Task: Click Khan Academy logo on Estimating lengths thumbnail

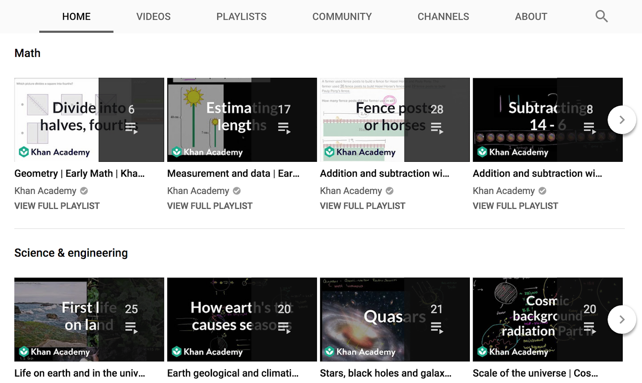Action: coord(207,152)
